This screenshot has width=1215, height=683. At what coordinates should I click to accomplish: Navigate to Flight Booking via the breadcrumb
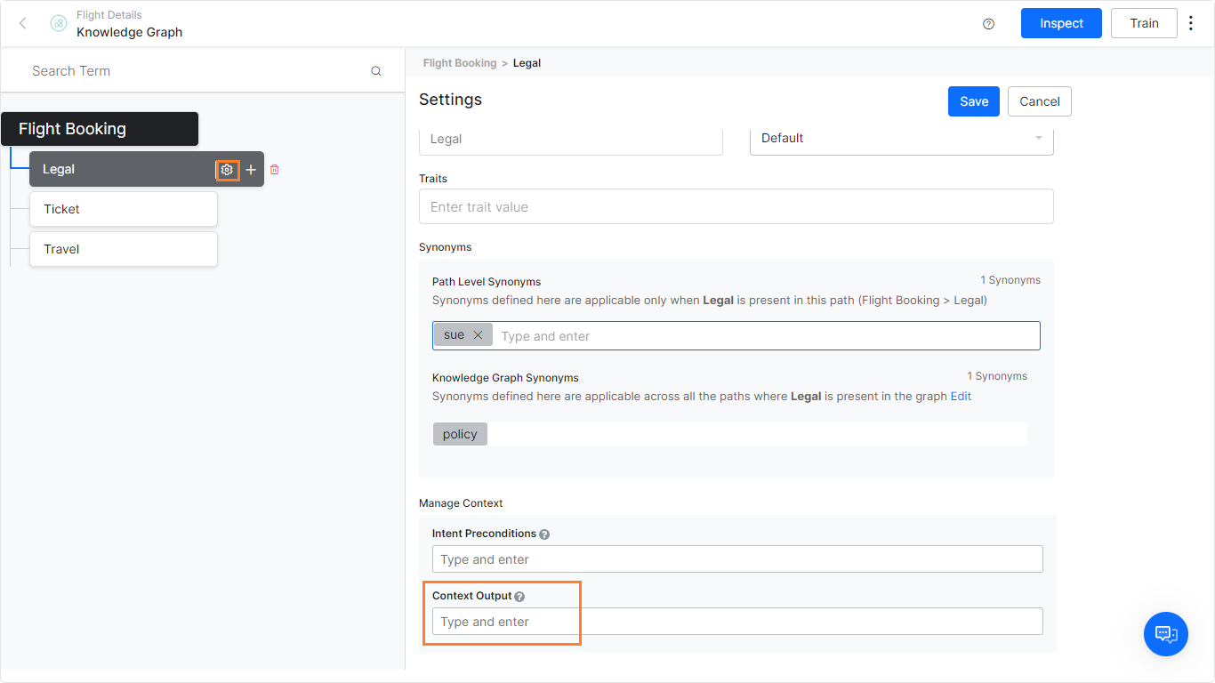[x=459, y=63]
